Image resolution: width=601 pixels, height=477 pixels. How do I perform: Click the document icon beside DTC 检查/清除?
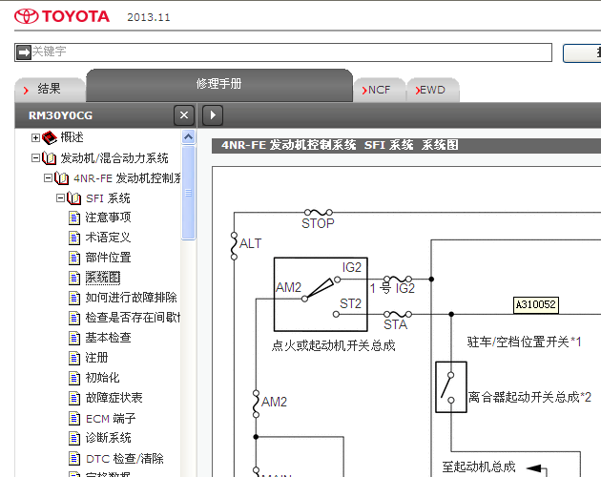(74, 459)
